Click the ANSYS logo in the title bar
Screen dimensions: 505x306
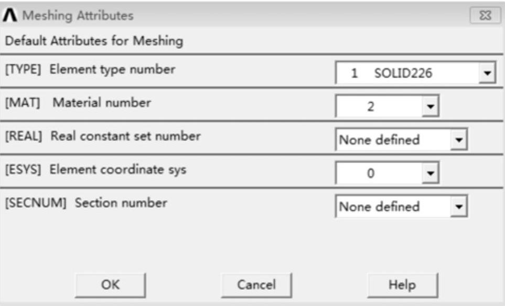(x=10, y=16)
